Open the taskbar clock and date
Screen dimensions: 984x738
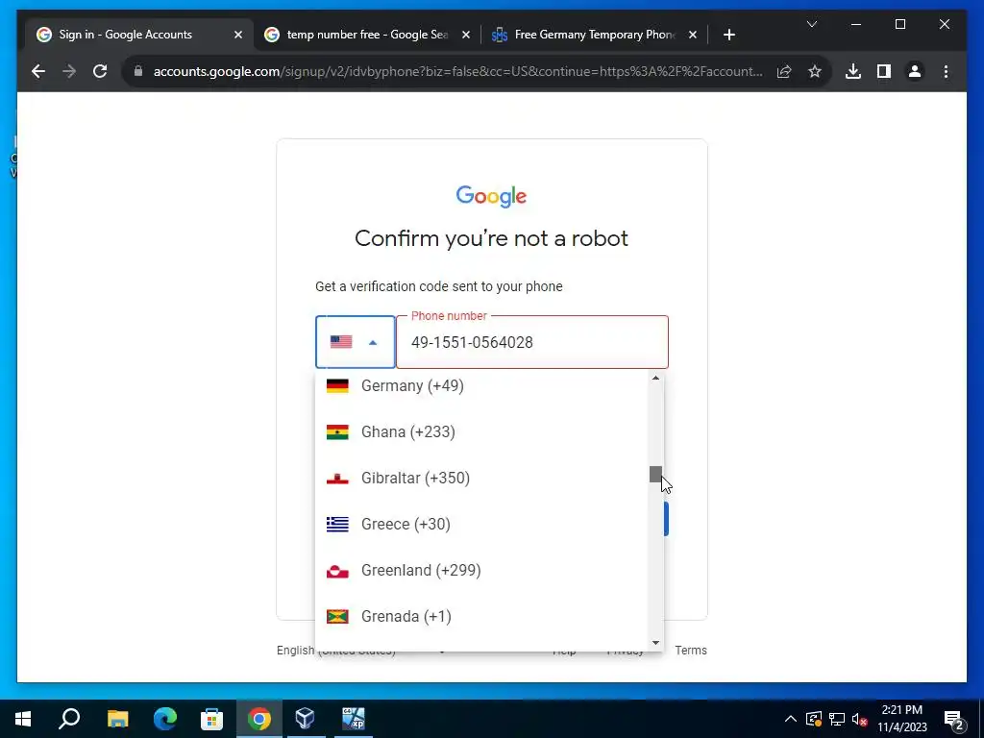(x=901, y=719)
